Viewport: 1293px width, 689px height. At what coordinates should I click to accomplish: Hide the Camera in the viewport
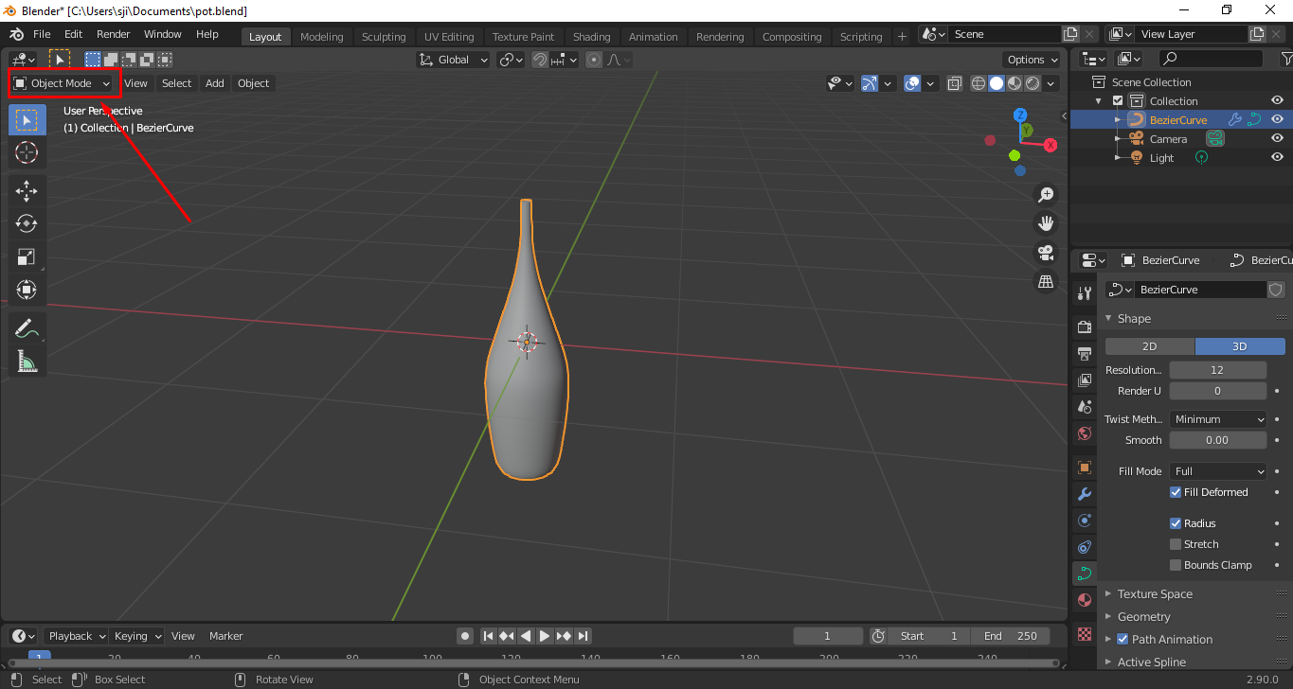pos(1277,137)
